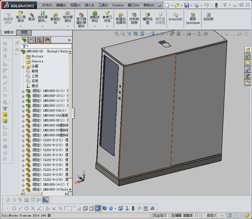
Task: Open the 工具(T) menu
Action: pos(103,5)
